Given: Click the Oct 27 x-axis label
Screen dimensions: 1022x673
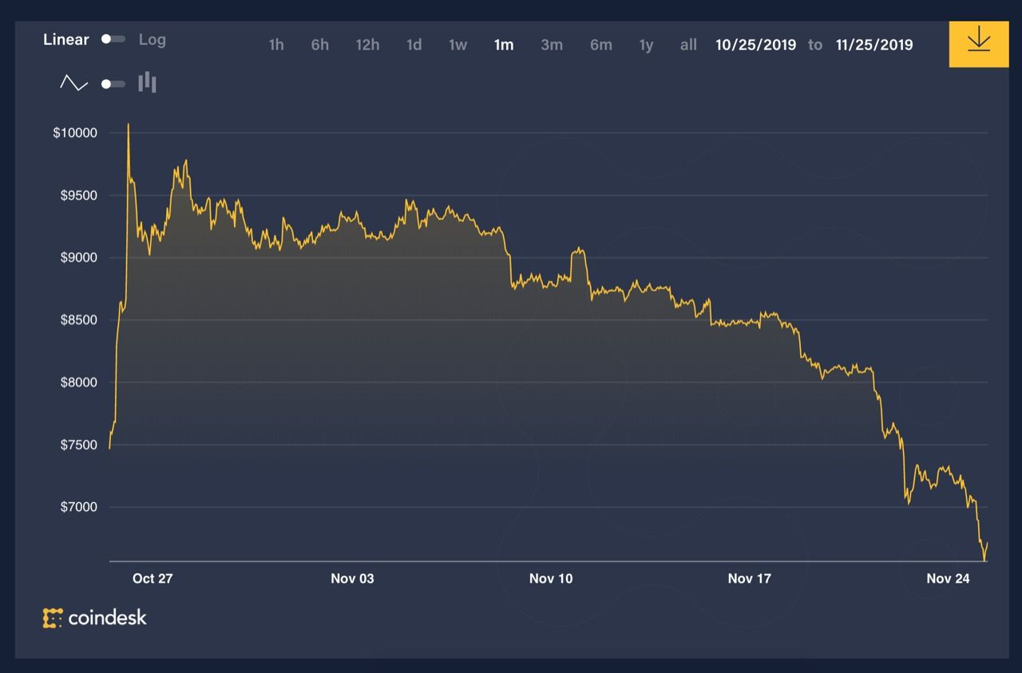Looking at the screenshot, I should click(153, 579).
